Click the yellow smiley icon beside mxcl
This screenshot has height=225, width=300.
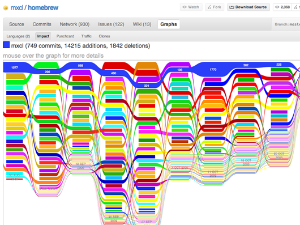click(6, 8)
